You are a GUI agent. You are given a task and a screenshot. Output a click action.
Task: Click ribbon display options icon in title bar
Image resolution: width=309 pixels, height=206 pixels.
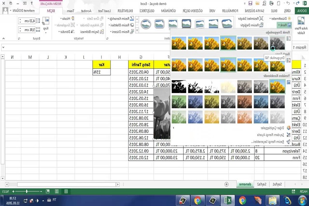coord(25,3)
